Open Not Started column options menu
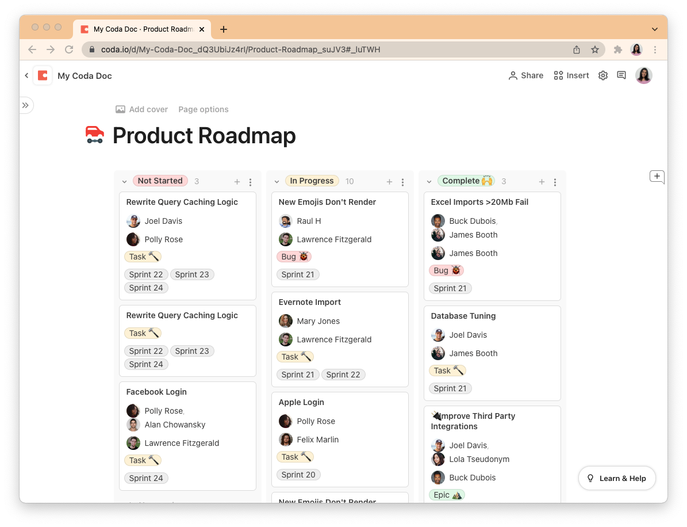Image resolution: width=687 pixels, height=527 pixels. tap(250, 182)
